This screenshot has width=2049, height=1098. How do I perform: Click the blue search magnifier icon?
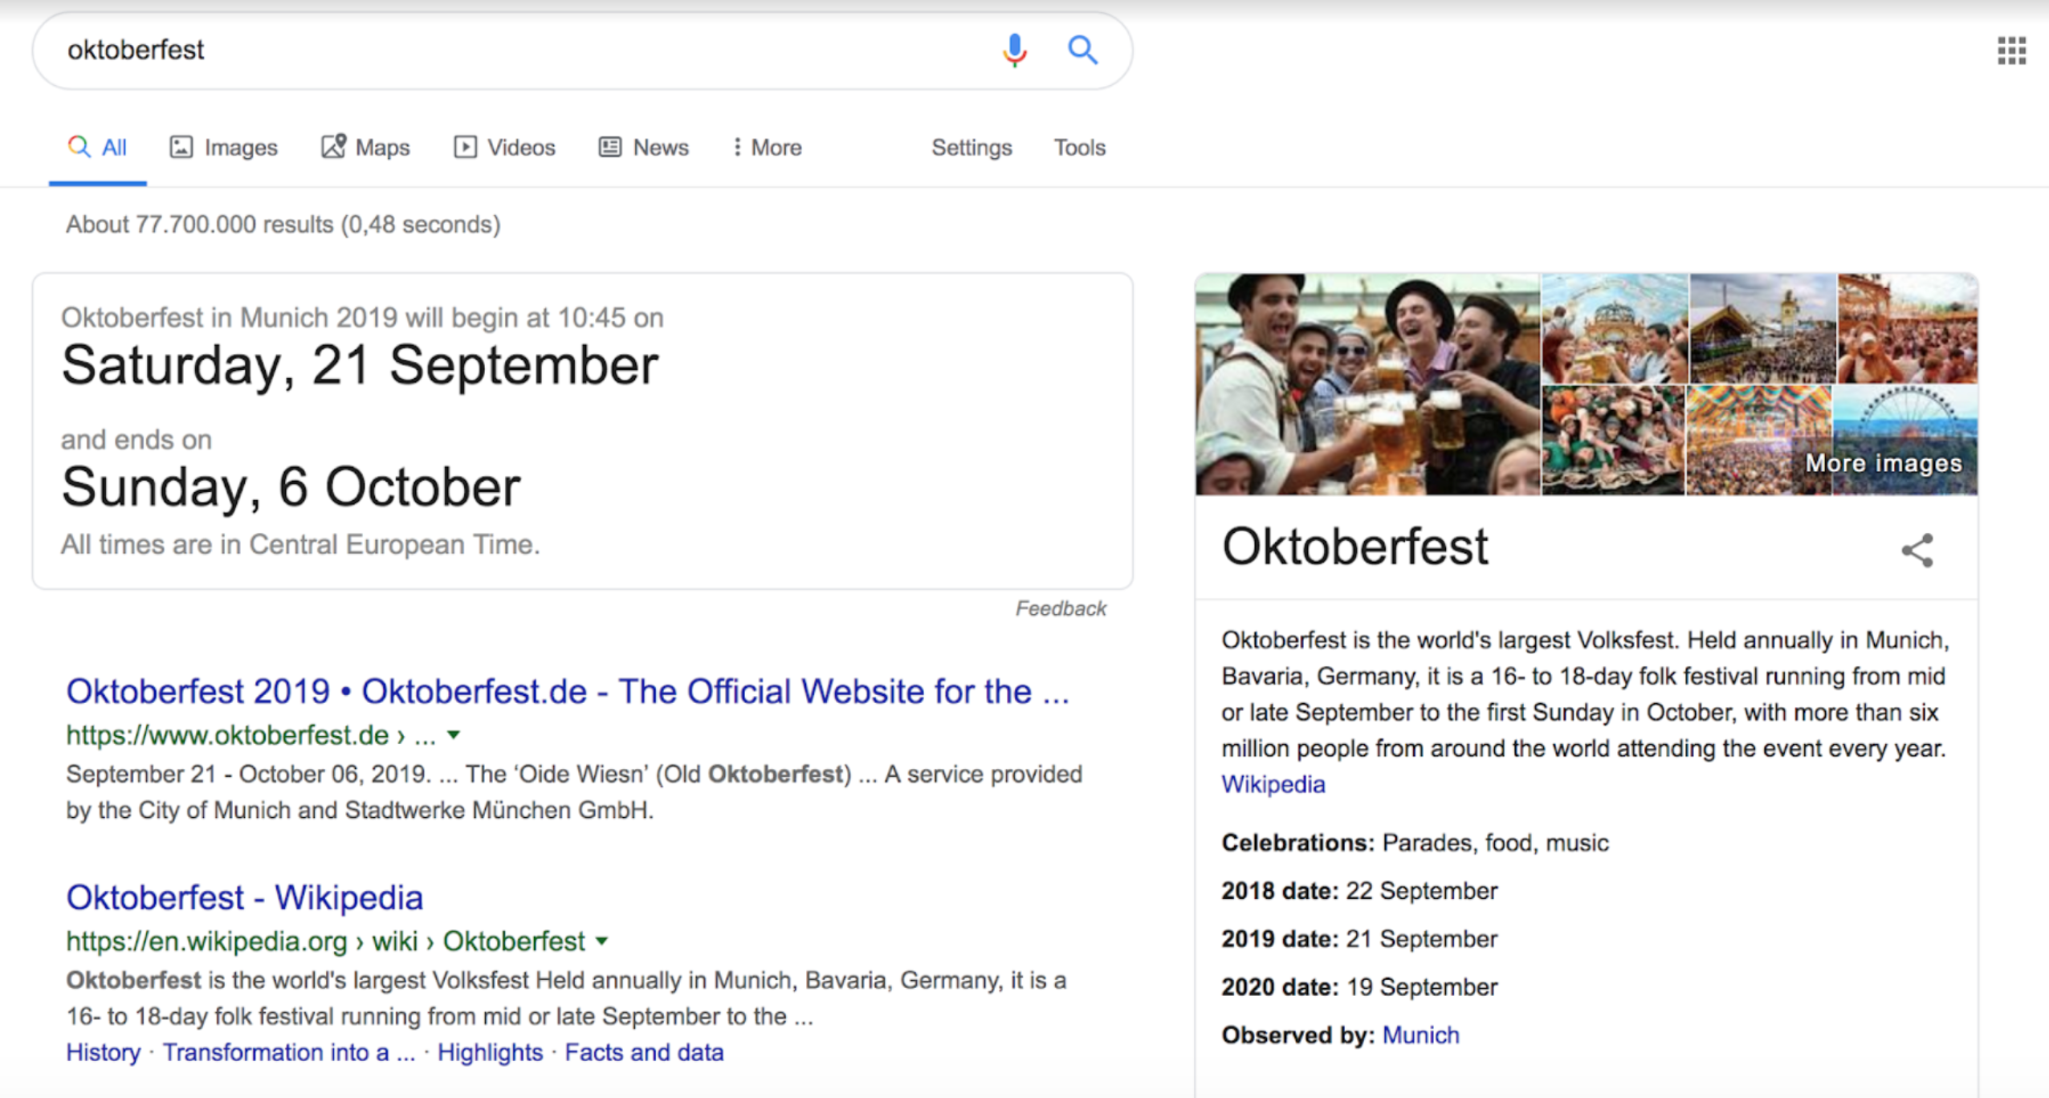point(1082,50)
